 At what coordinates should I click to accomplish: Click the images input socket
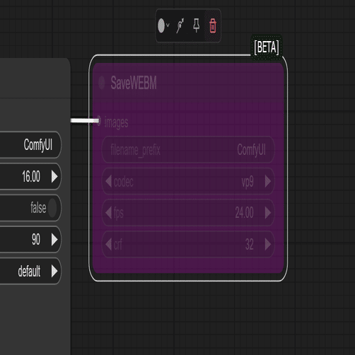tap(98, 120)
